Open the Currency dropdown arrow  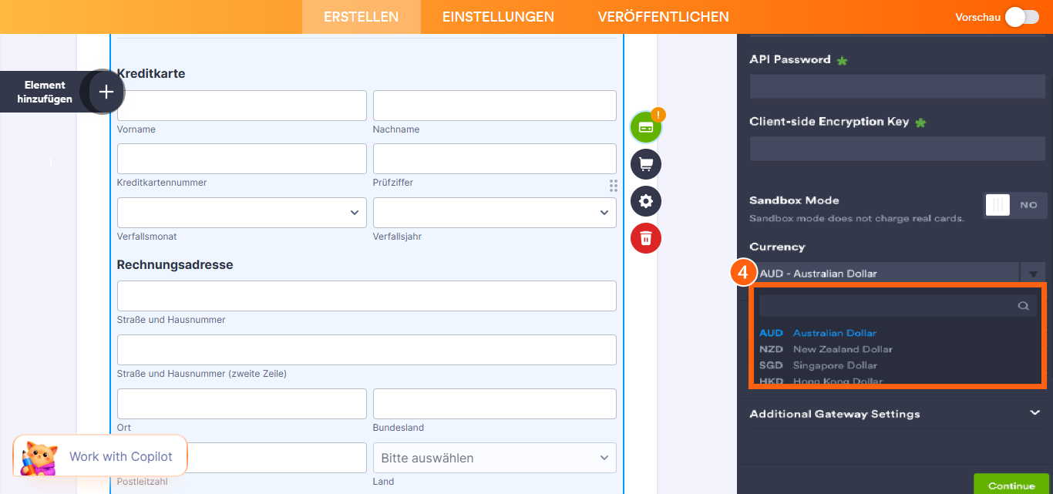pyautogui.click(x=1034, y=273)
